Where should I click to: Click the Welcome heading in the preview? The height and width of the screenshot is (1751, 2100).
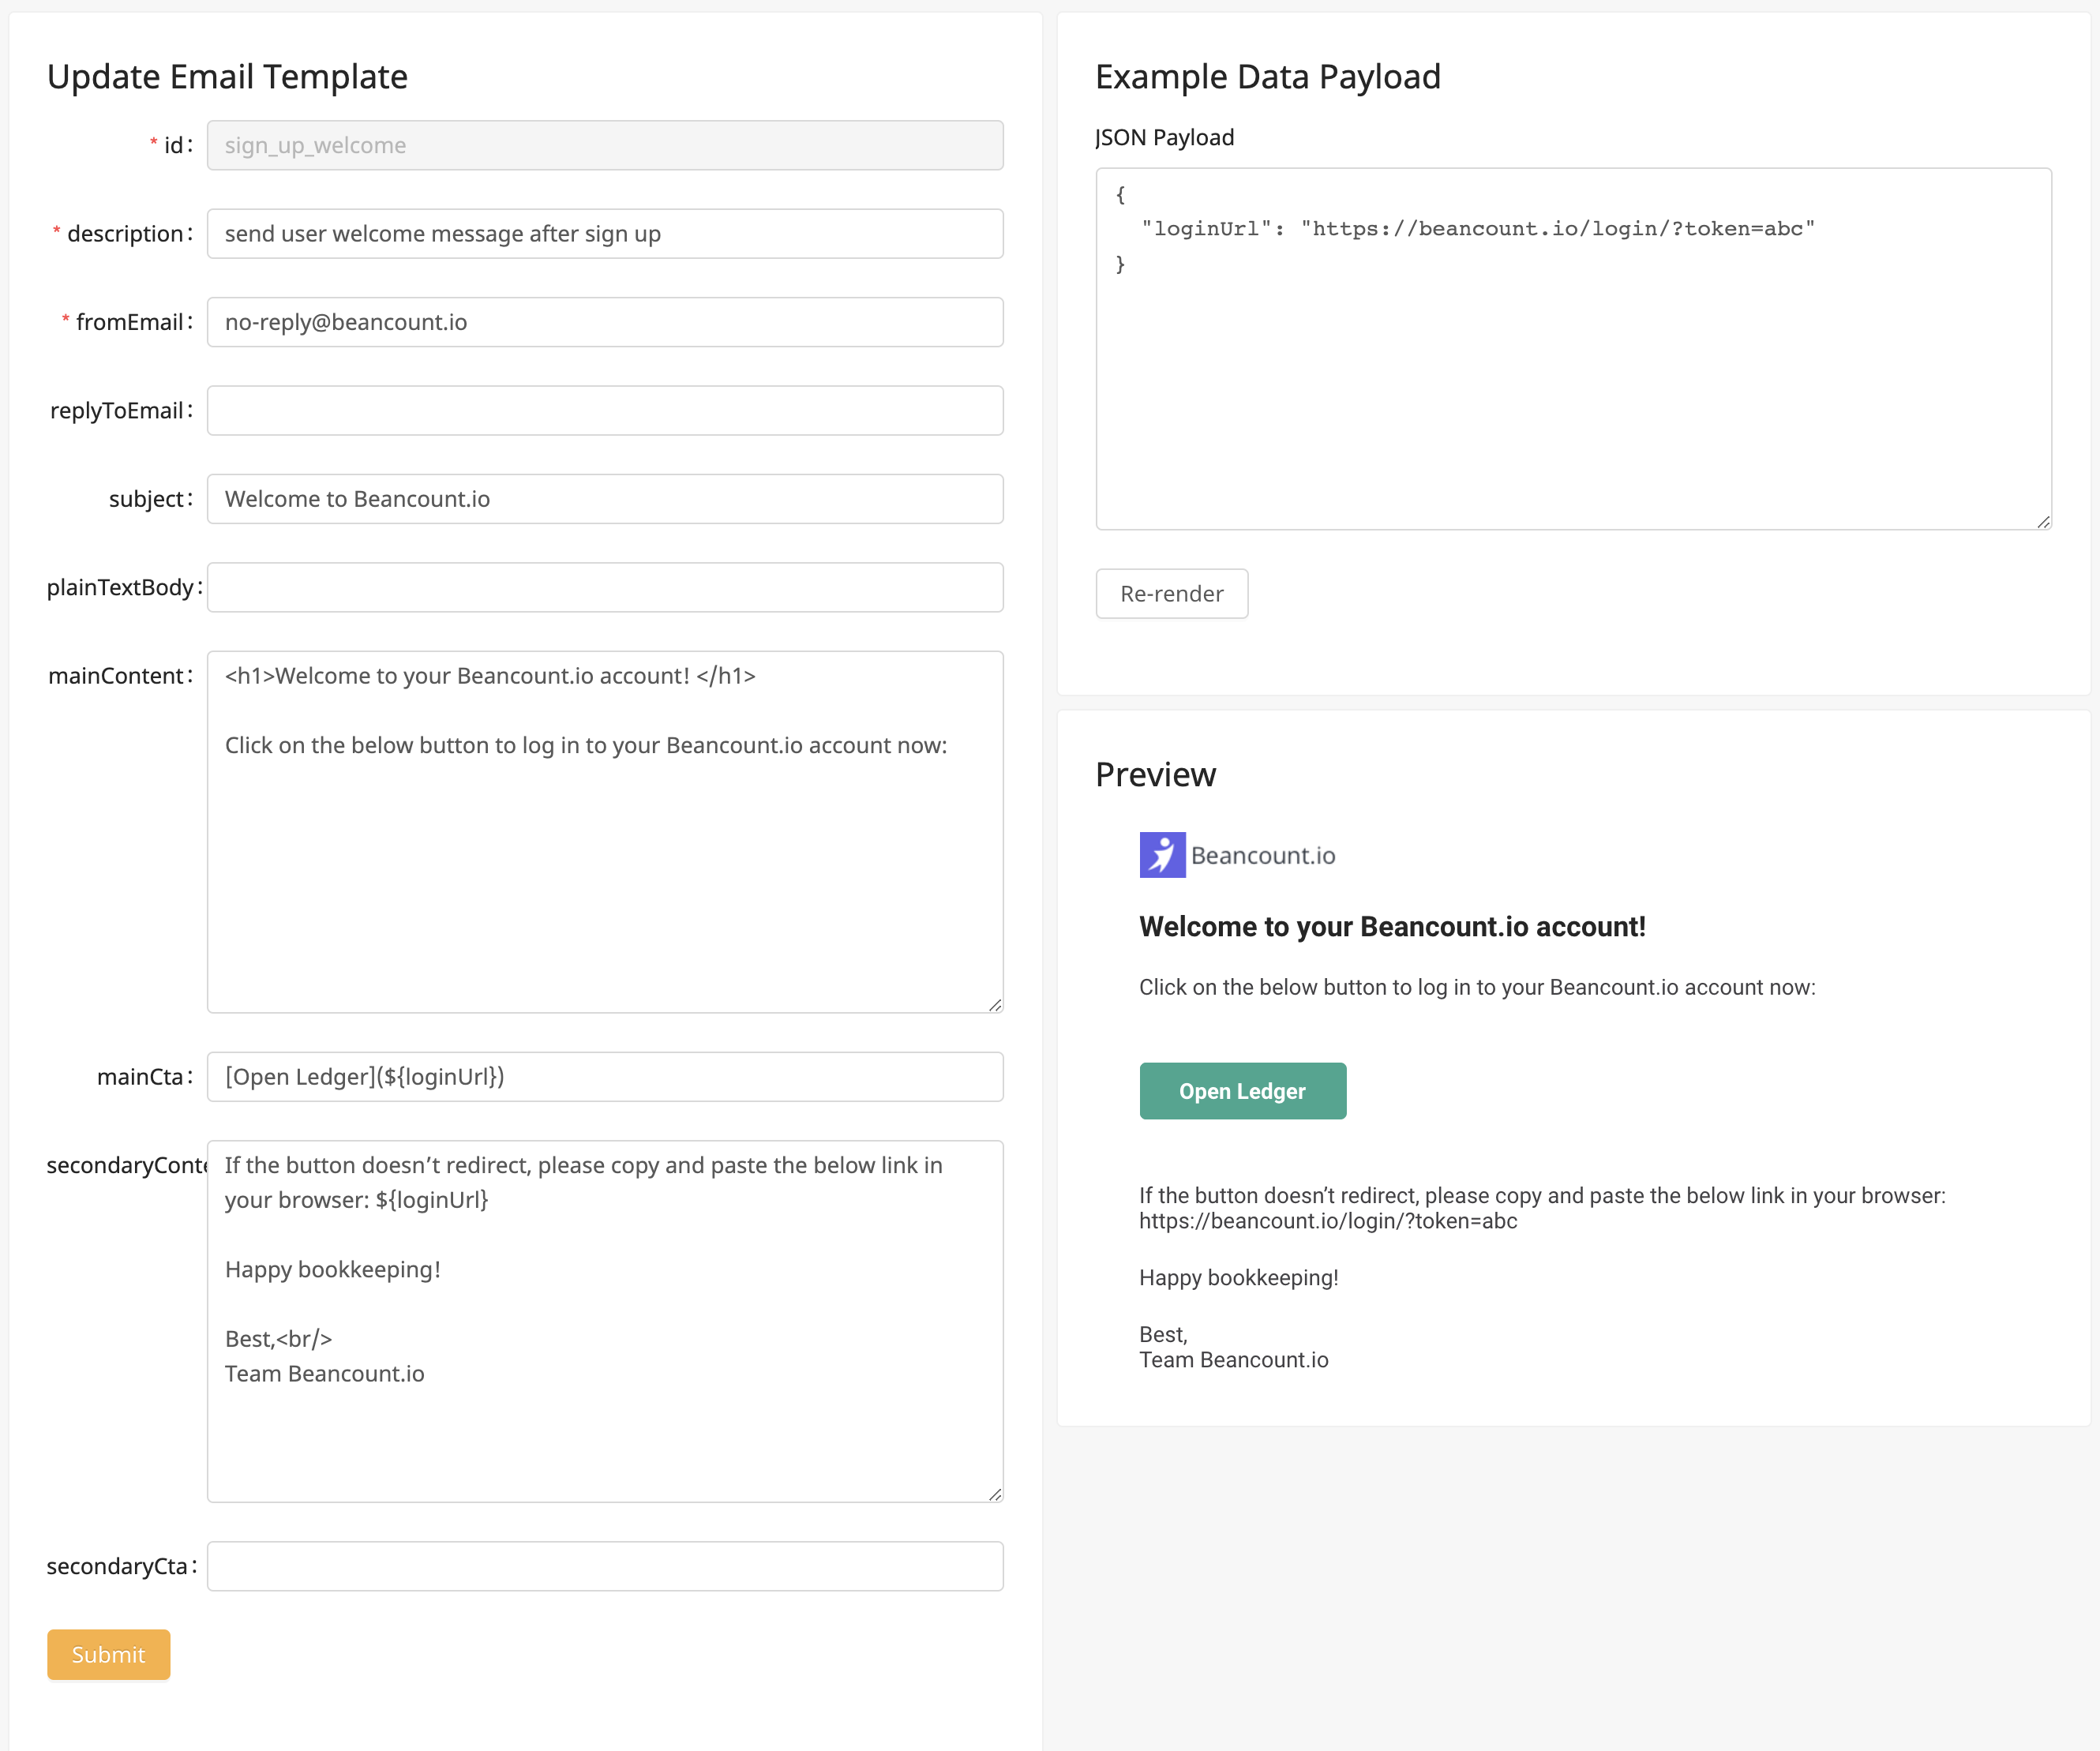pos(1391,927)
